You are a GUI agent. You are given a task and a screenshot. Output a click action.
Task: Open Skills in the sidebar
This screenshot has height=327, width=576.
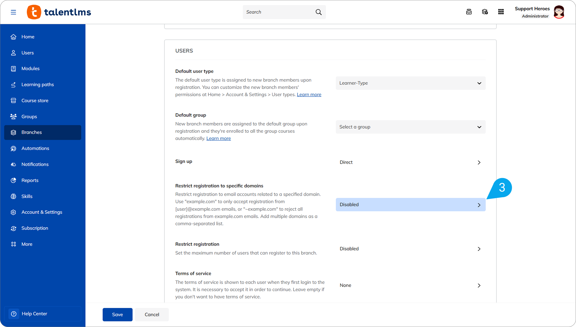coord(43,196)
